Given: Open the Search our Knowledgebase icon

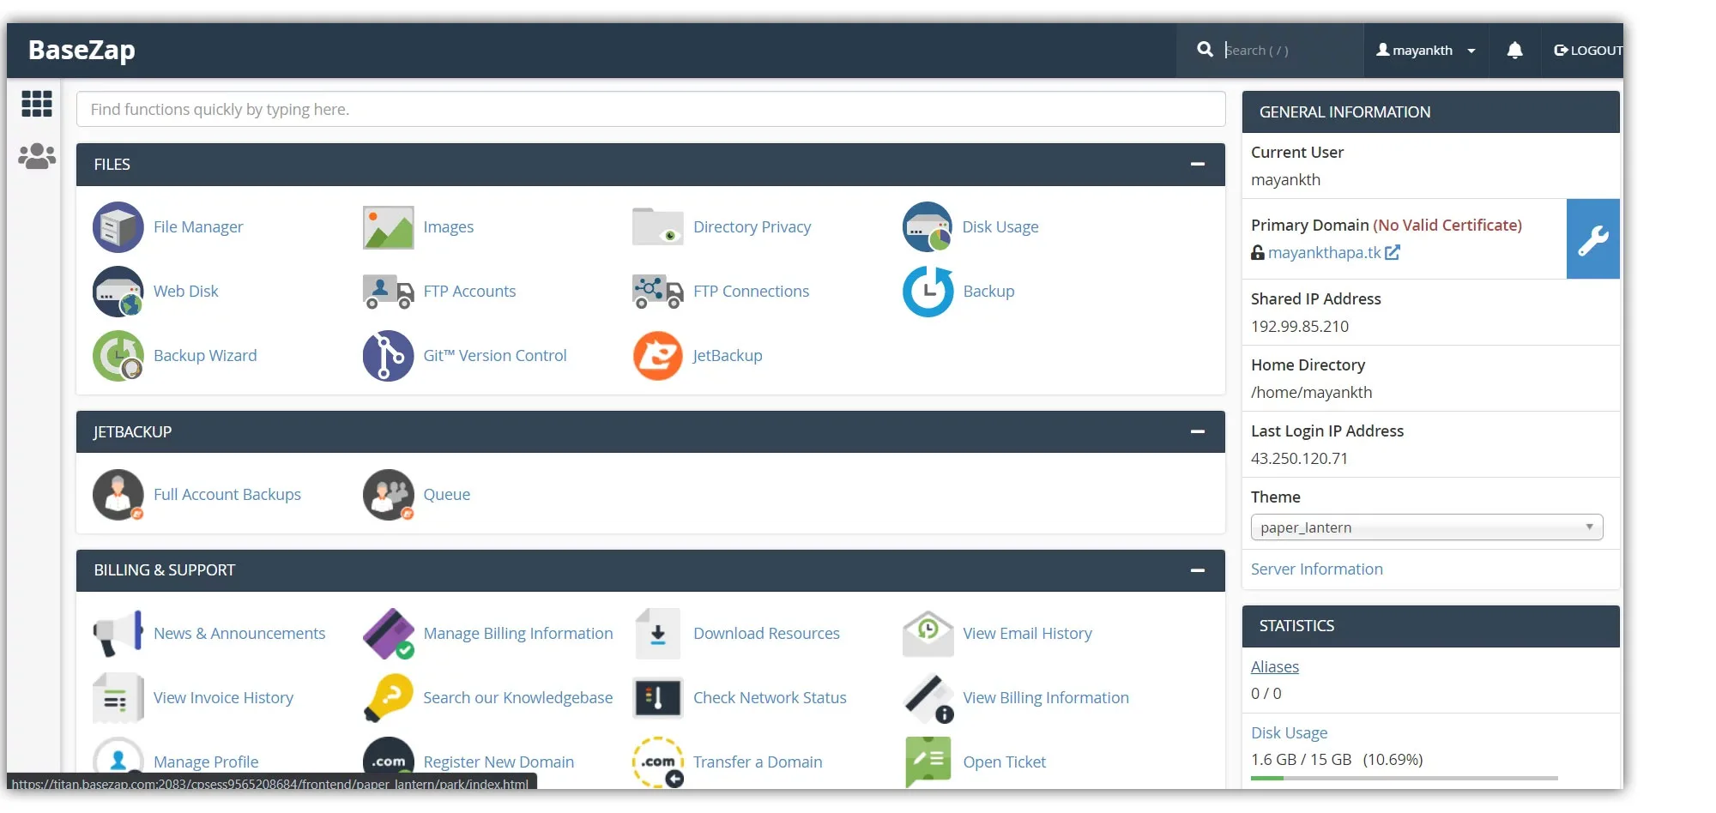Looking at the screenshot, I should [388, 698].
